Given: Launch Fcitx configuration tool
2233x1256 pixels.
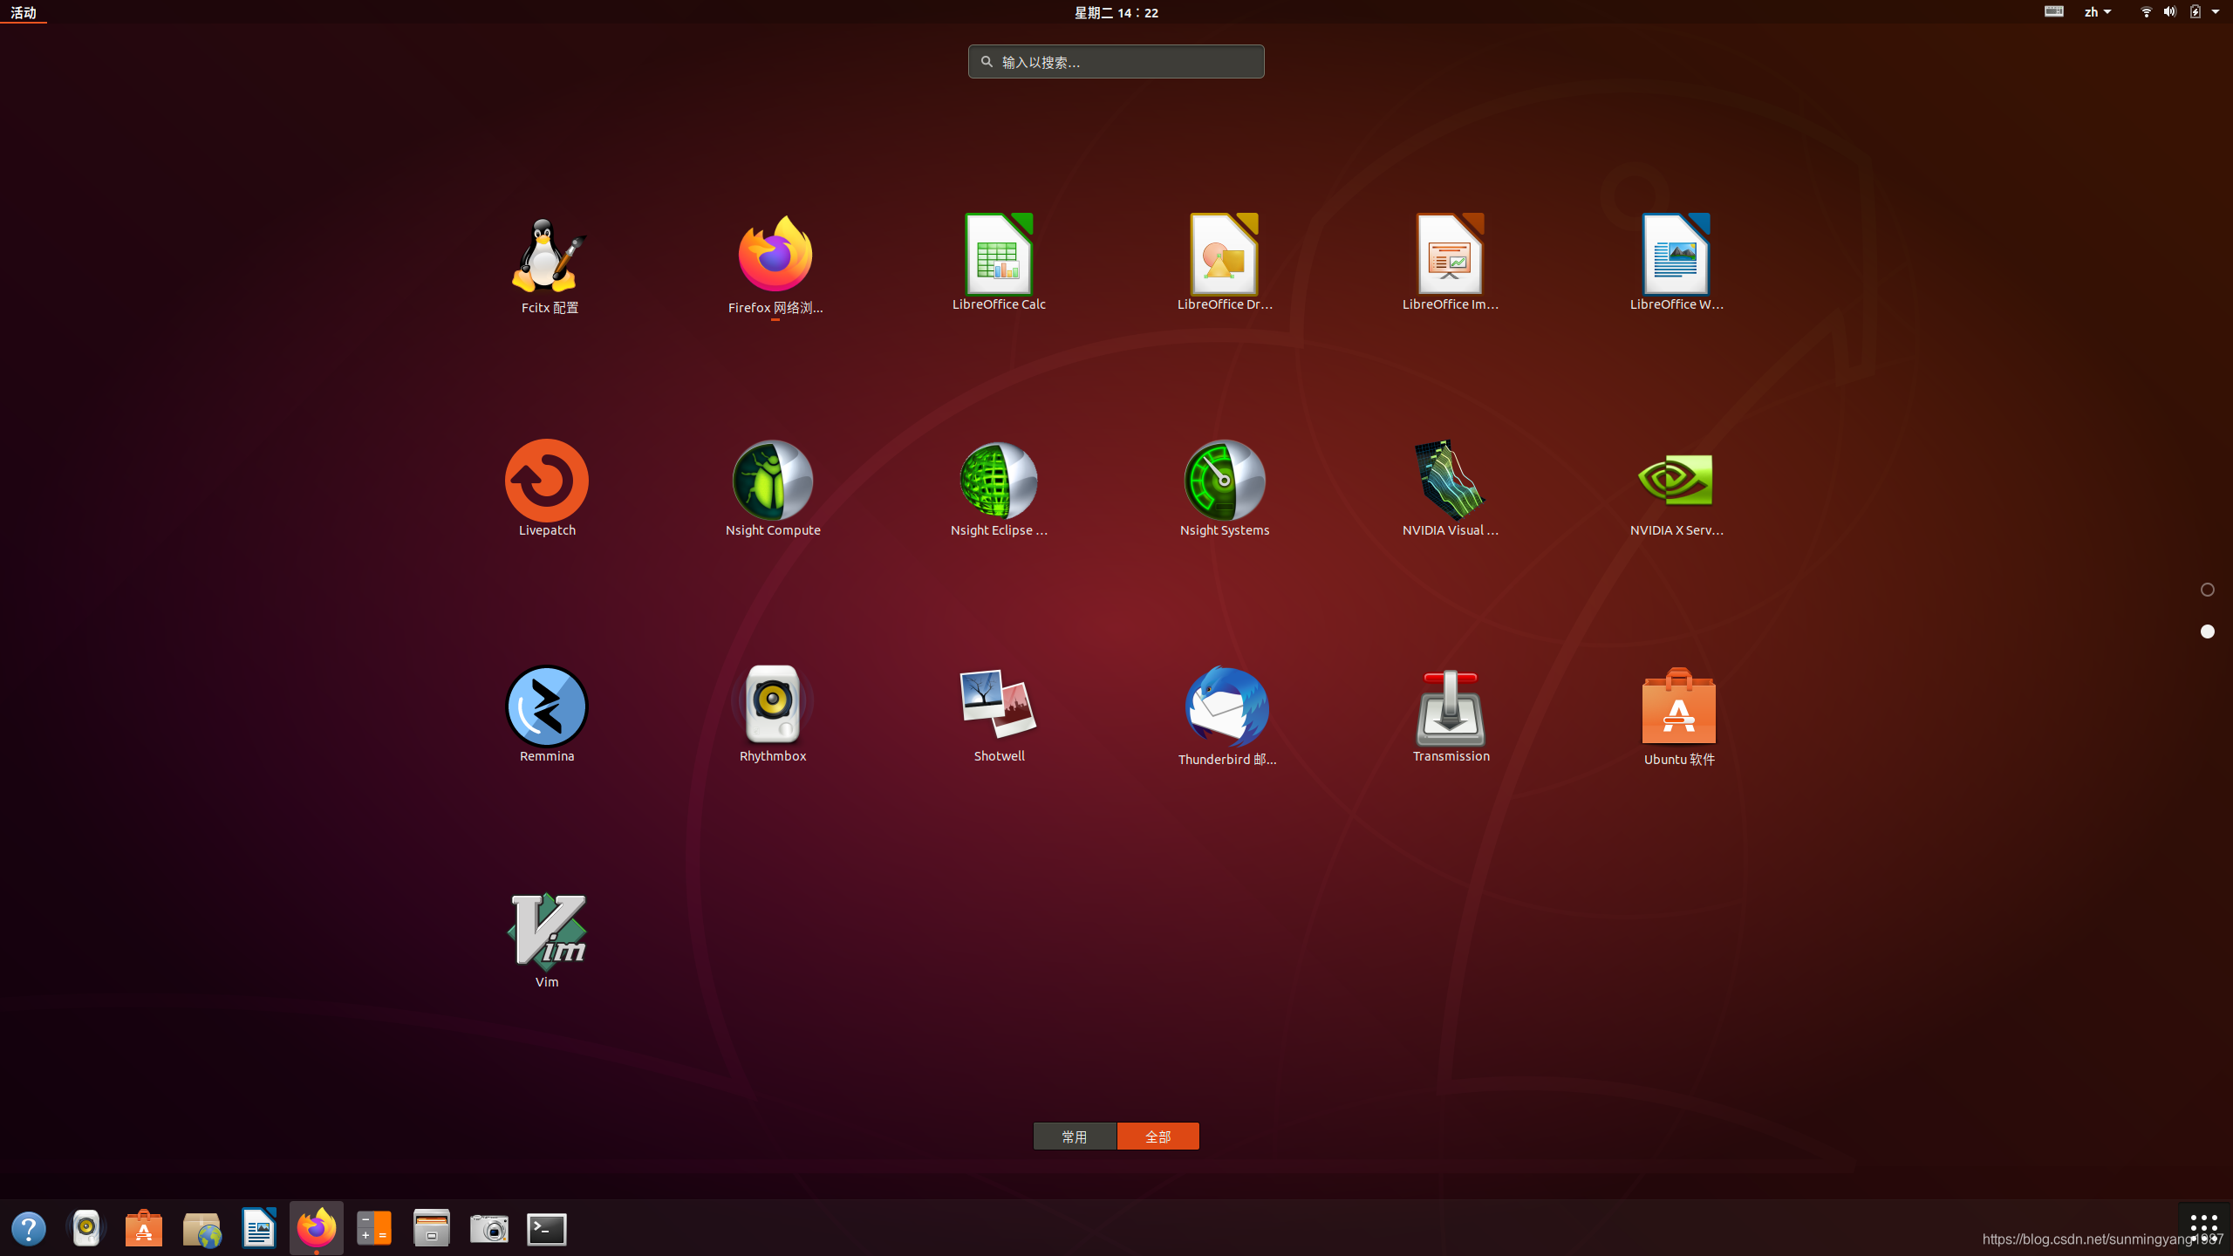Looking at the screenshot, I should click(x=549, y=256).
